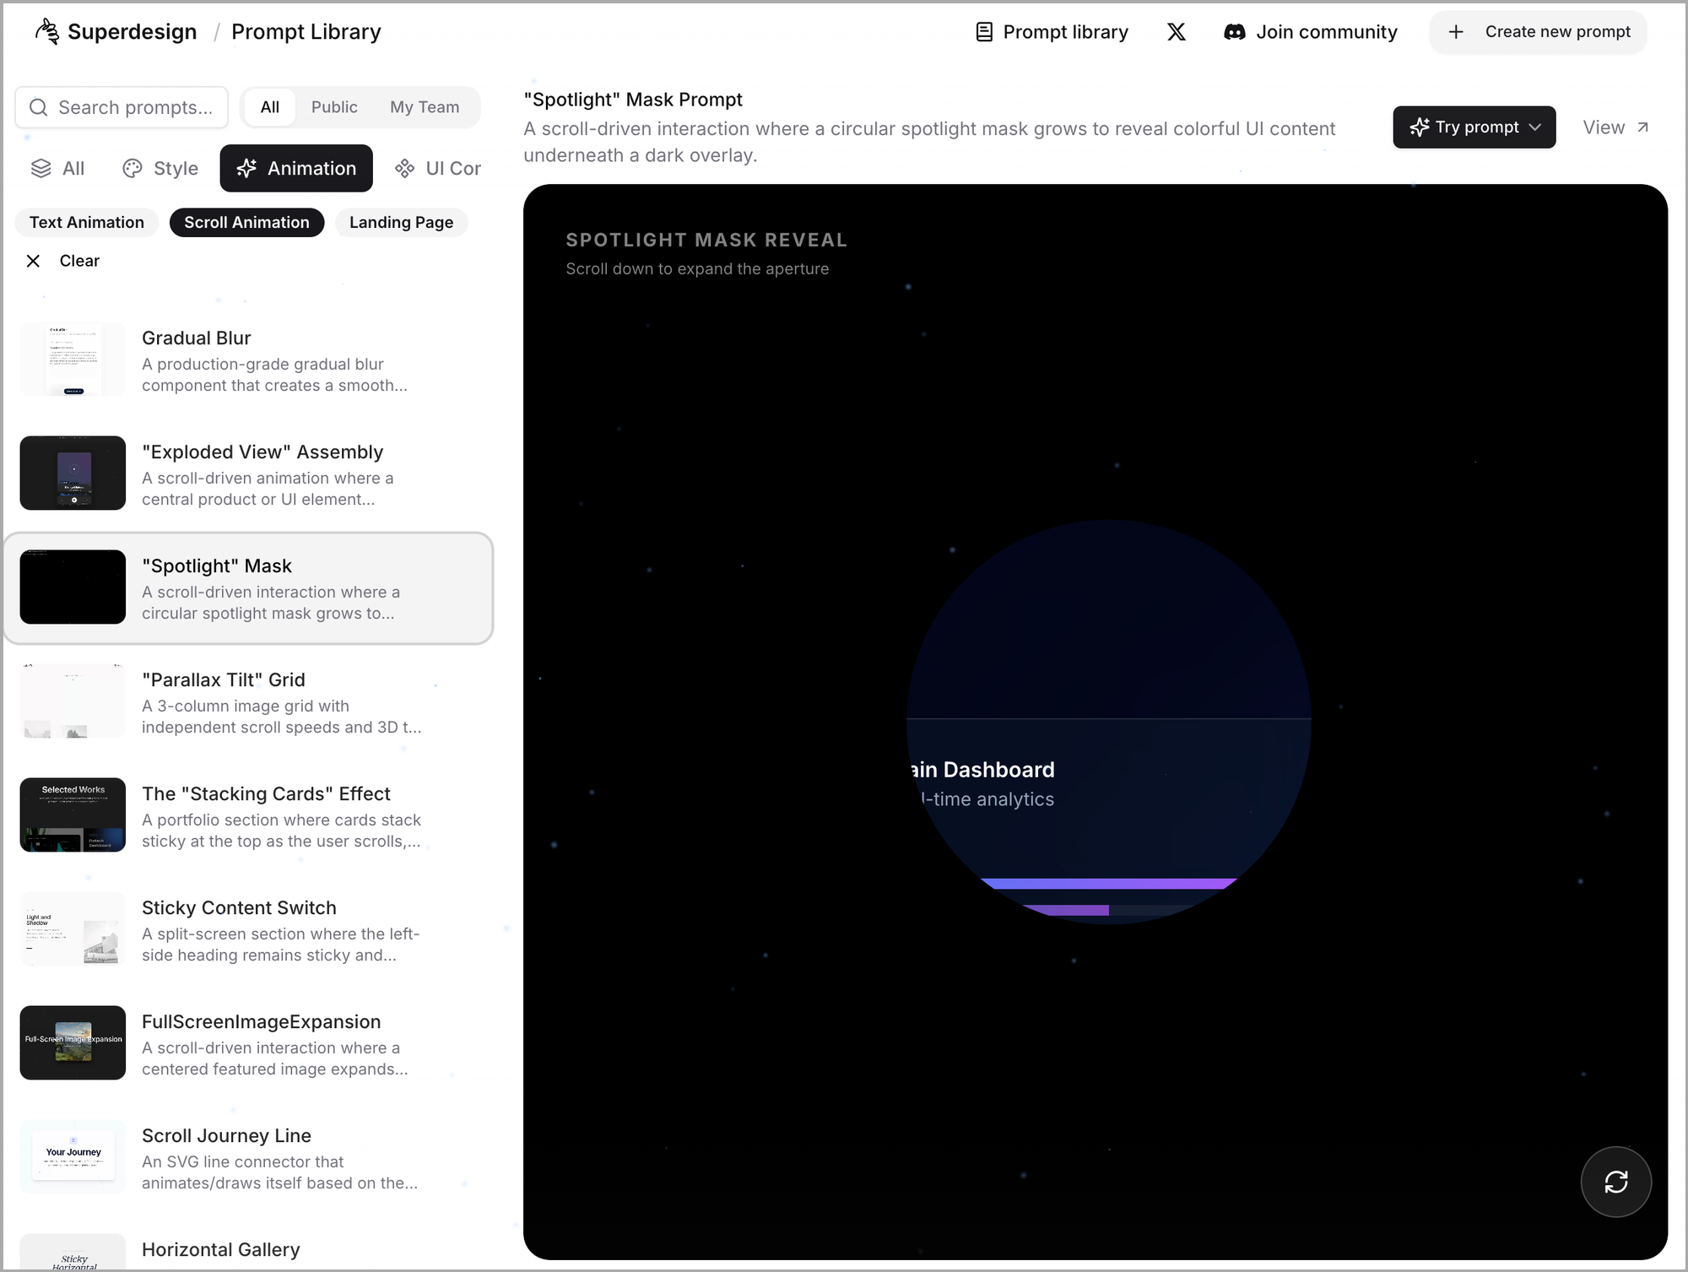Select the Style palette category
This screenshot has height=1272, width=1688.
(x=160, y=169)
